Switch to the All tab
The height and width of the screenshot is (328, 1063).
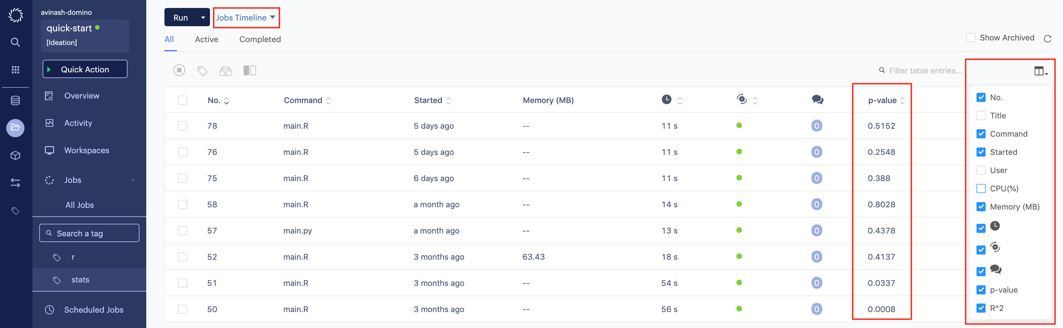pyautogui.click(x=169, y=39)
